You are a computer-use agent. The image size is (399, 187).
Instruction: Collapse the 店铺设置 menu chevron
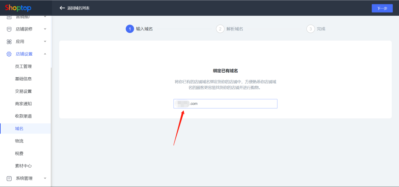coord(45,54)
